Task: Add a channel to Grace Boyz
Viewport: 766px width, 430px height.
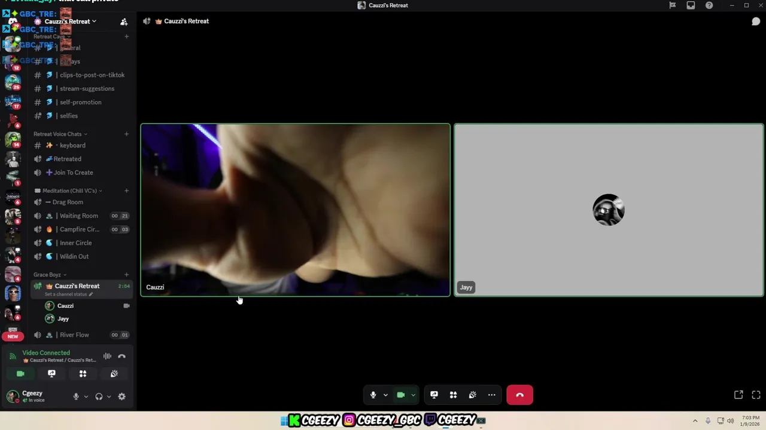Action: coord(126,275)
